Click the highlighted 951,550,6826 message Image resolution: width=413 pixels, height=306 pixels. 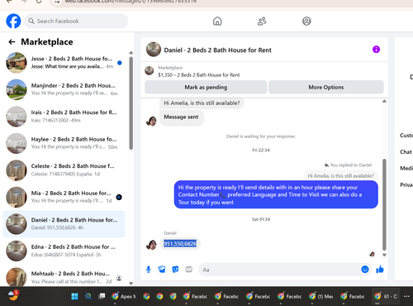click(x=180, y=243)
